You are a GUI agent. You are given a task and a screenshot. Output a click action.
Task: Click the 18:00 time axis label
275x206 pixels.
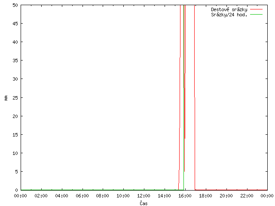click(x=205, y=196)
